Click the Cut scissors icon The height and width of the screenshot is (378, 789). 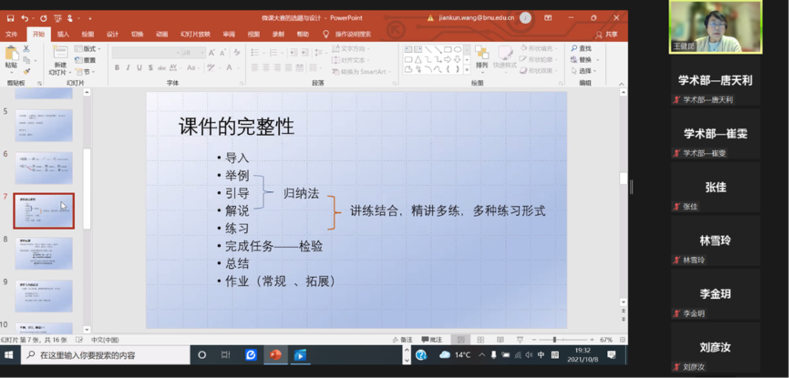26,49
